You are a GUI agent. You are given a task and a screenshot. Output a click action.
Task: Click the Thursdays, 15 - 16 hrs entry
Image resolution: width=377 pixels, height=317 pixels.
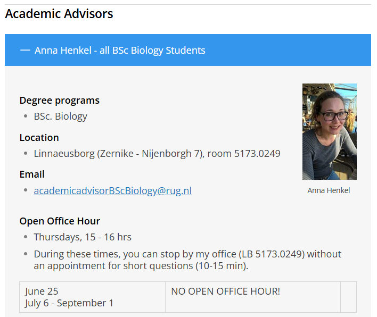[x=83, y=237]
